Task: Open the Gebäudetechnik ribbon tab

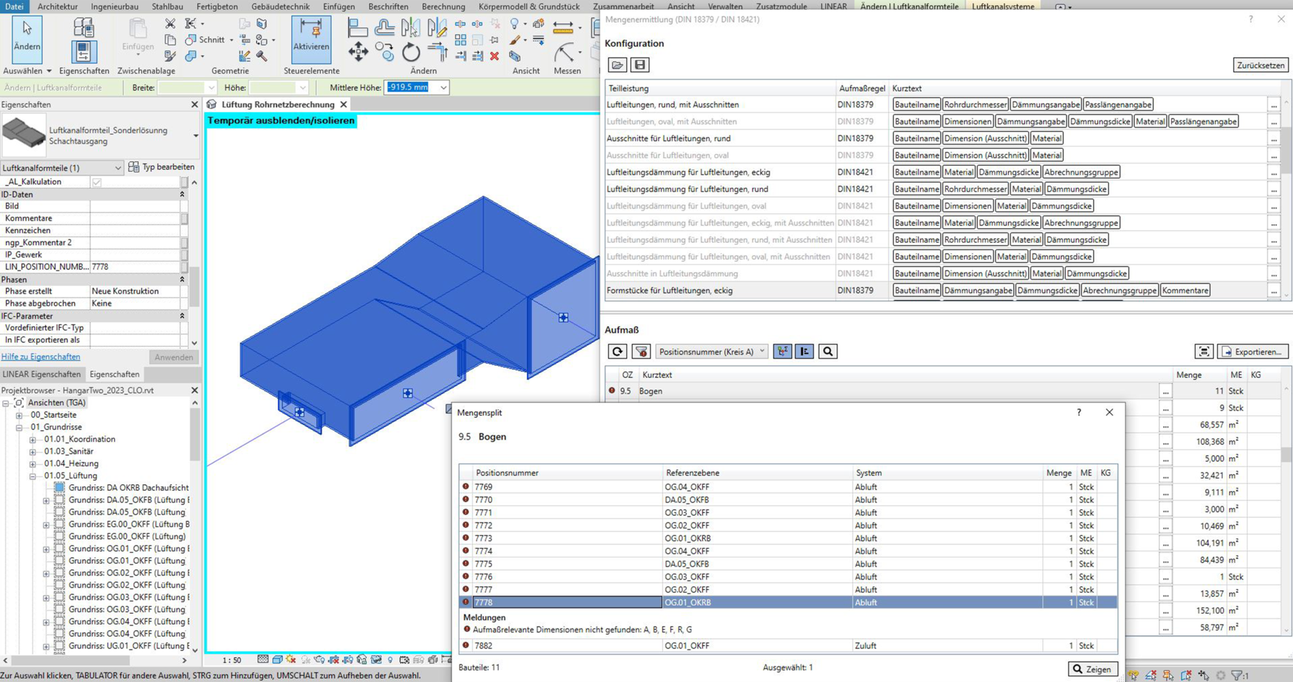Action: tap(280, 6)
